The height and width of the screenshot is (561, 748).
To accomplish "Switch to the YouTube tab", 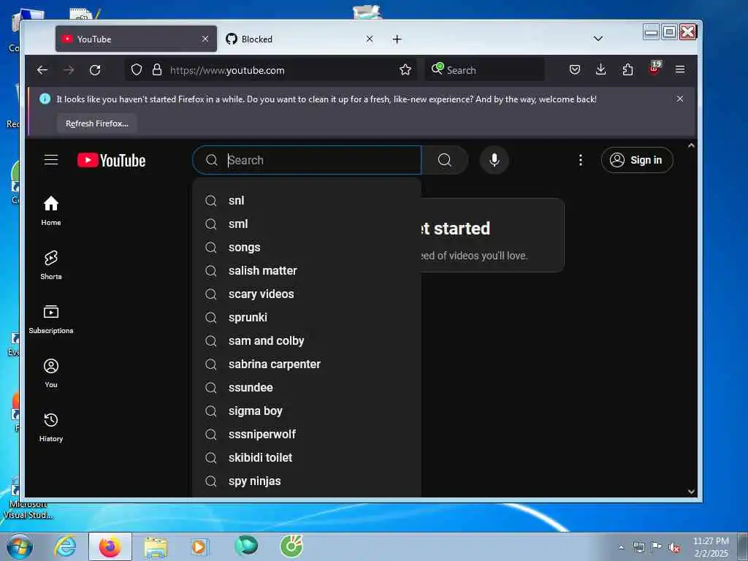I will [136, 39].
